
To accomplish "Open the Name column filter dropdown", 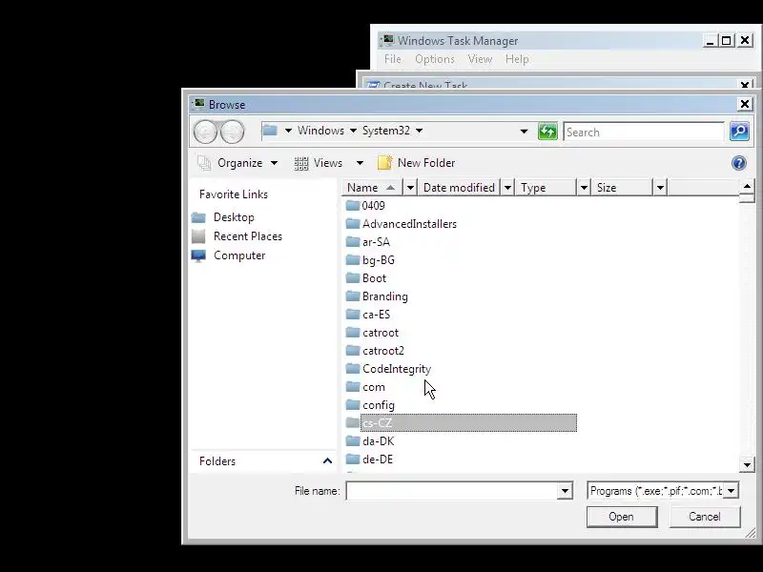I will click(x=410, y=187).
